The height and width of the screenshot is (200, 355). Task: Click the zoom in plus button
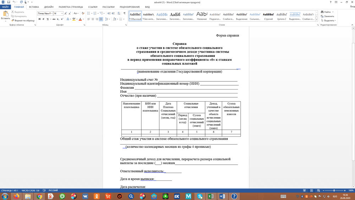tap(345, 190)
